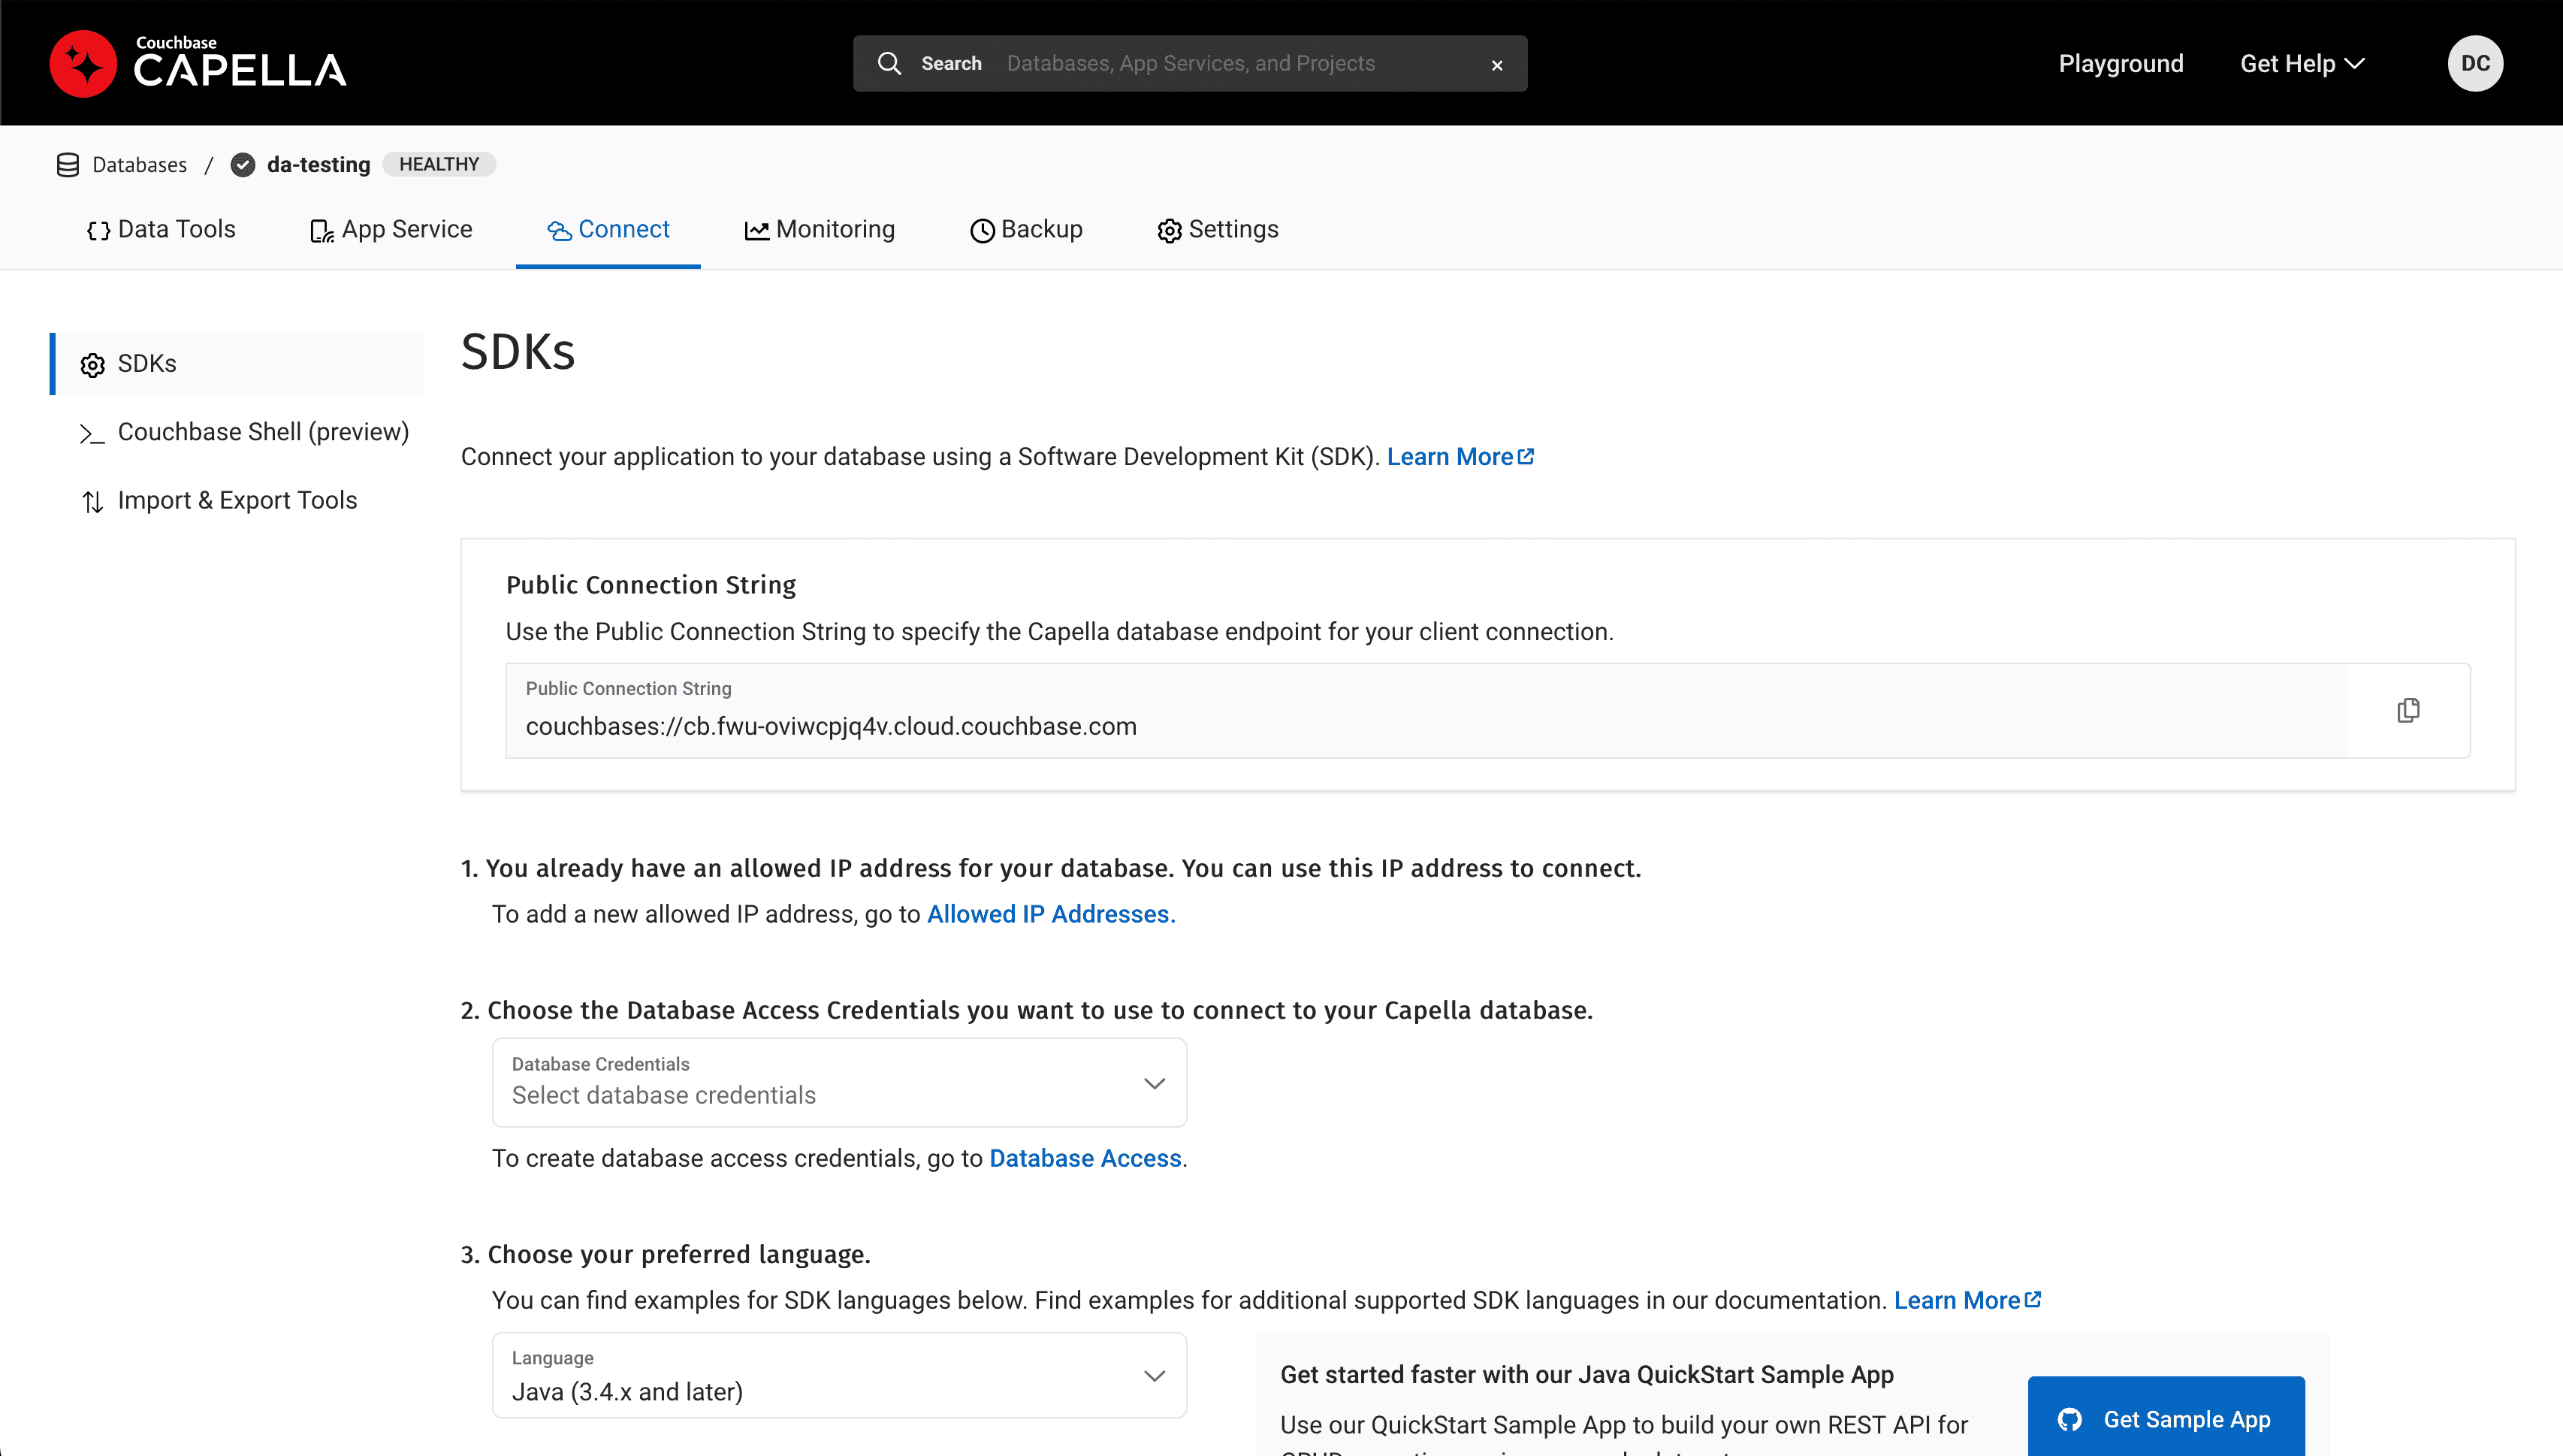Click the Connect cloud icon

point(559,231)
